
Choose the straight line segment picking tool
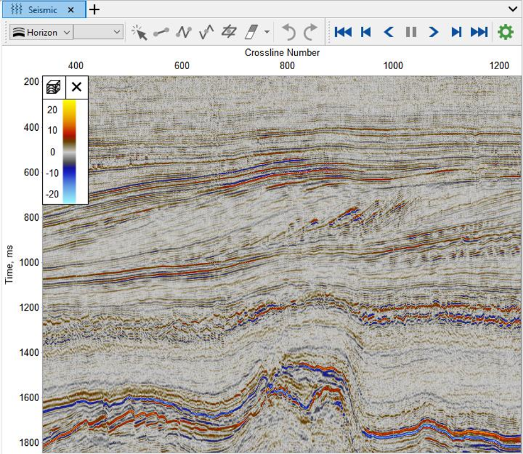point(162,32)
